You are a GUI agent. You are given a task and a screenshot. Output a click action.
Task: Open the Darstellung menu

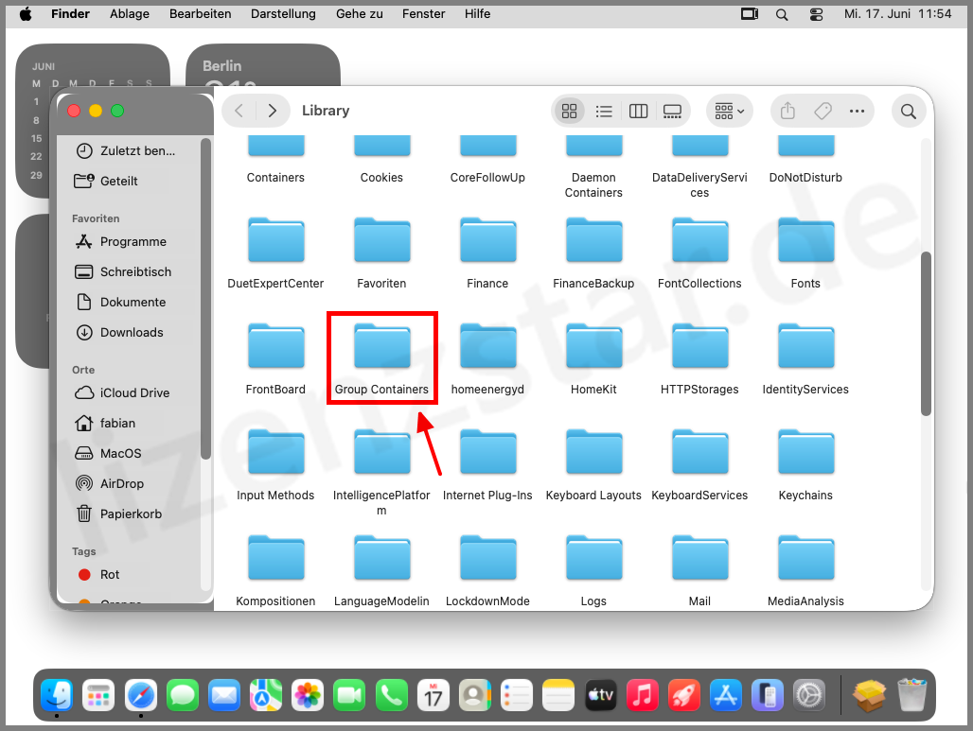tap(283, 13)
